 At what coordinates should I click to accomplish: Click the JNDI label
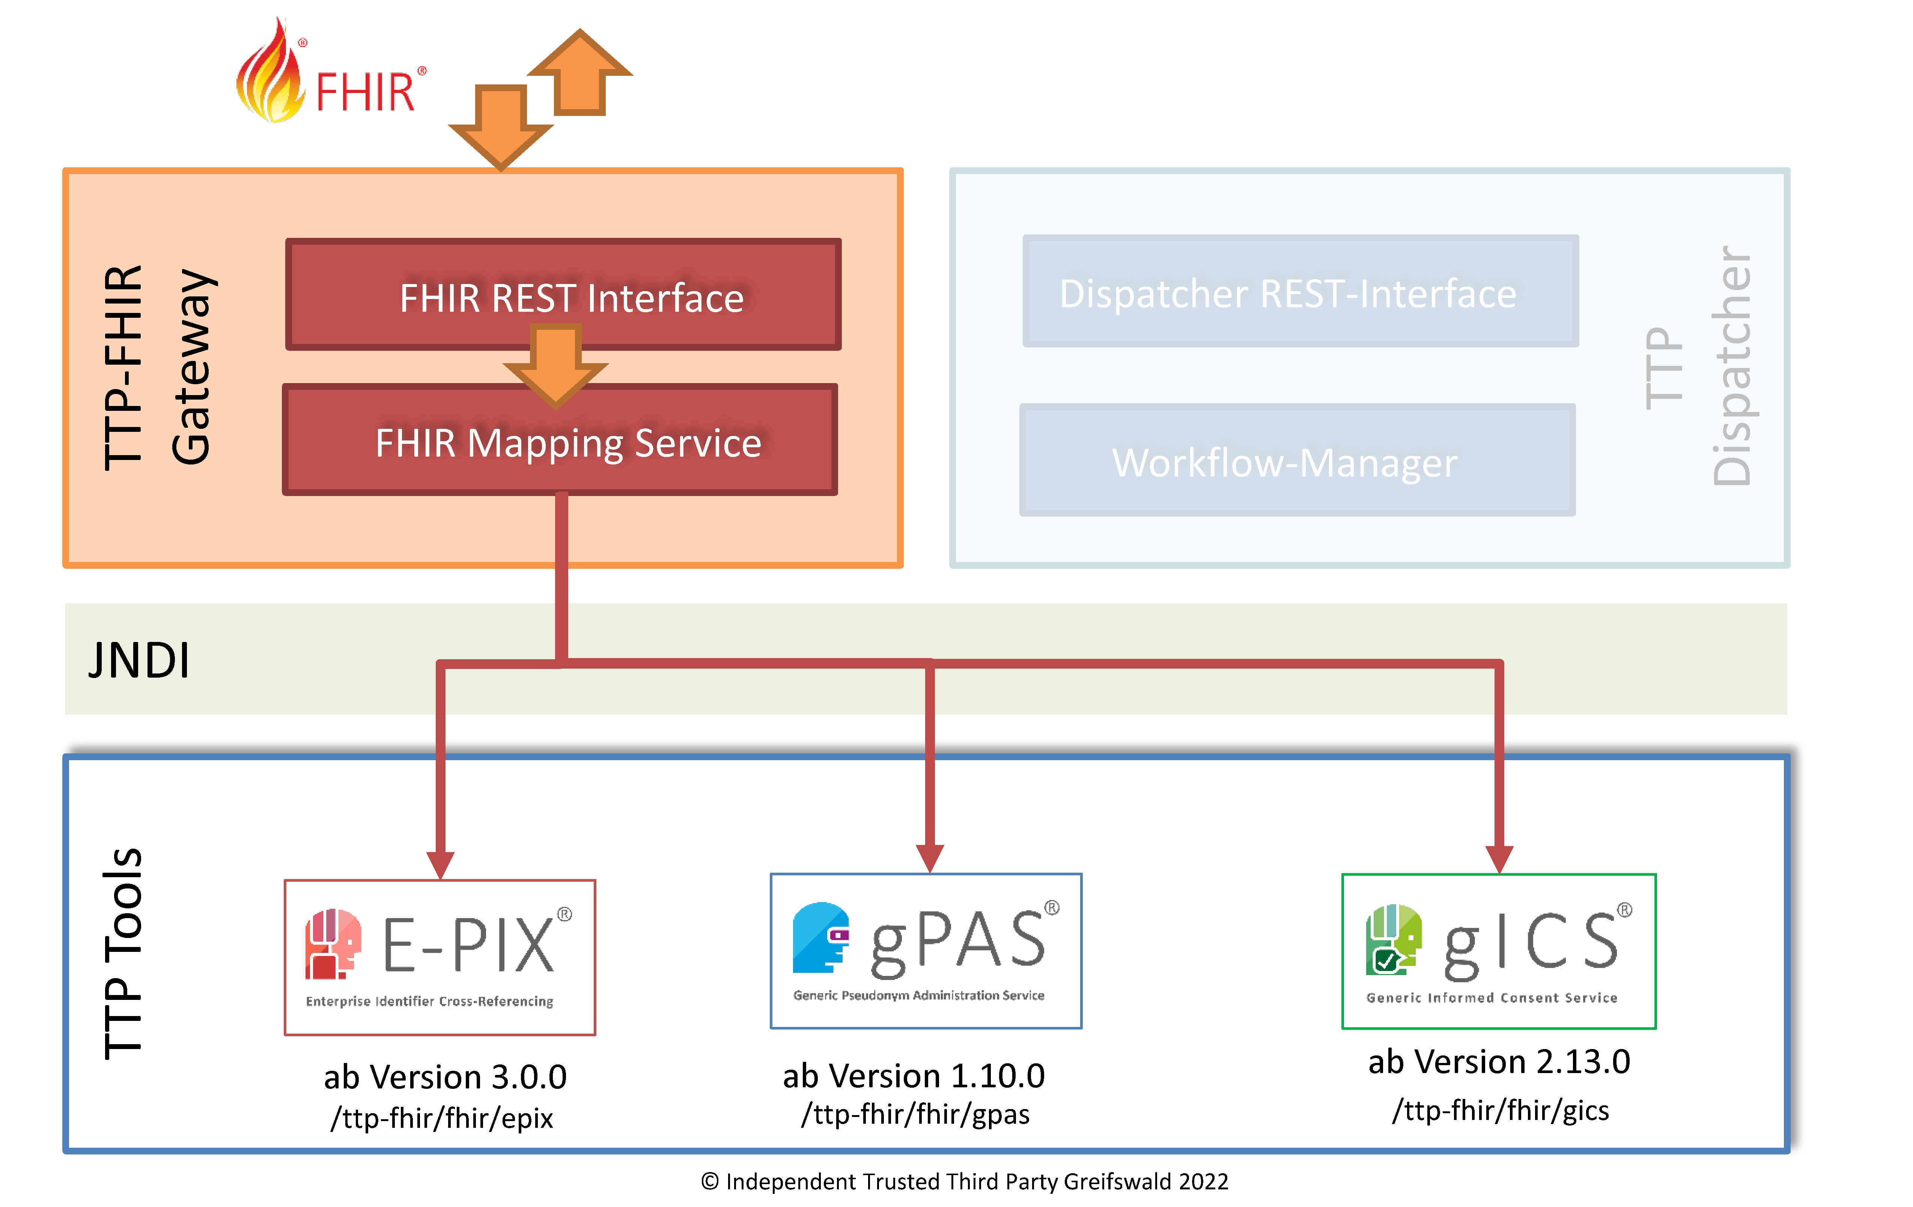139,660
